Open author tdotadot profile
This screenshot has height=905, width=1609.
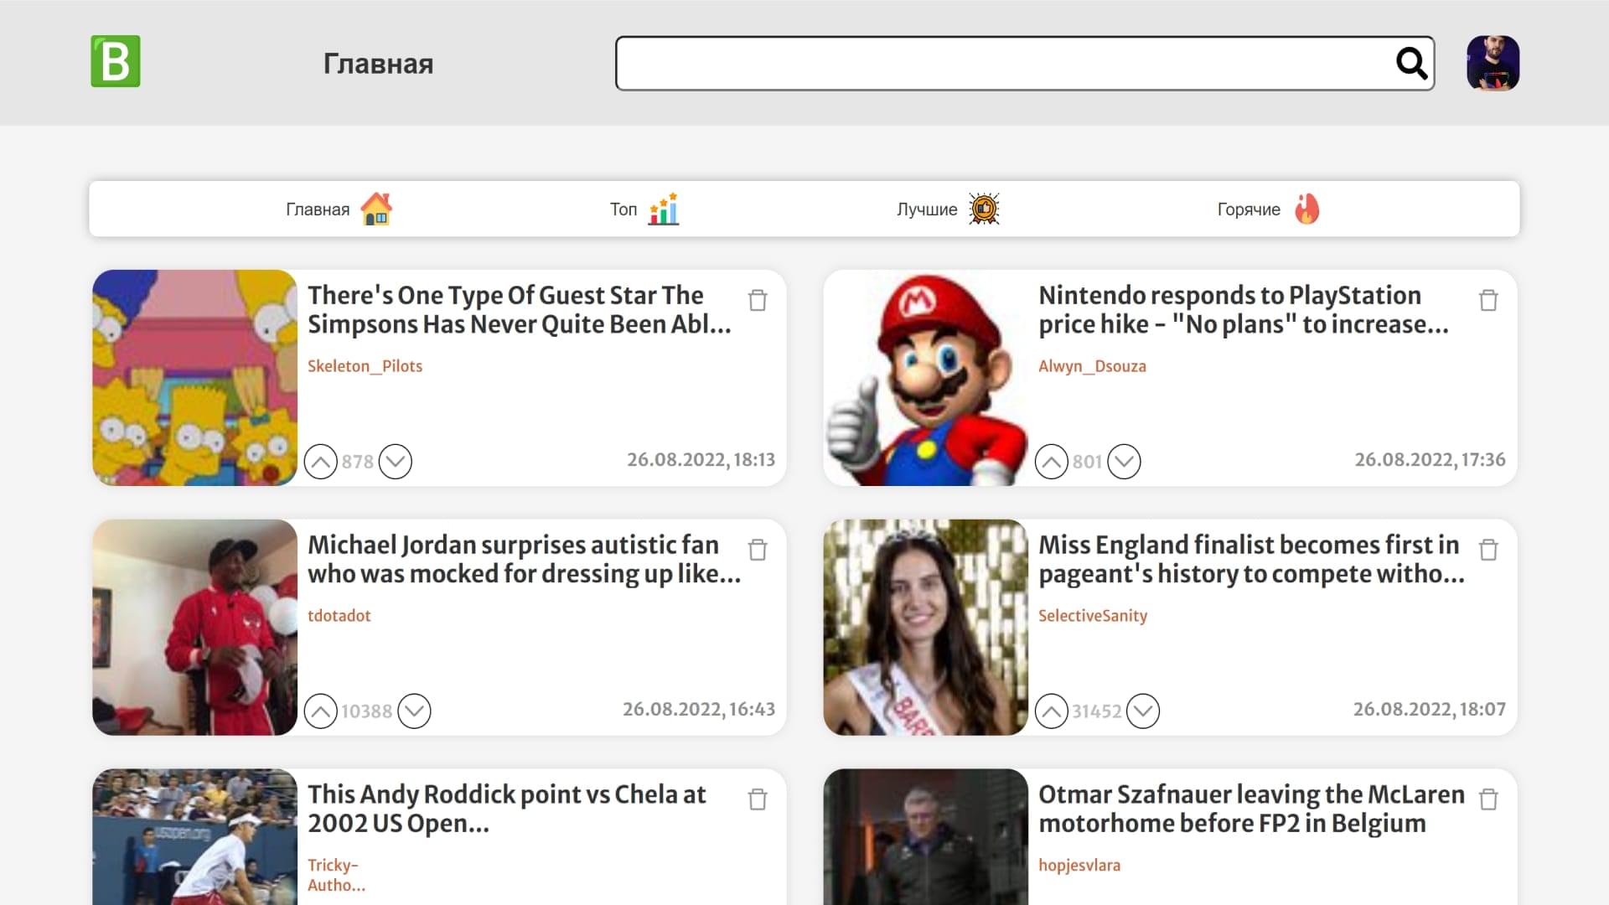point(339,616)
